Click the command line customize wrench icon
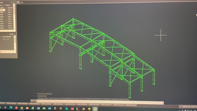The image size is (197, 111). pyautogui.click(x=35, y=101)
